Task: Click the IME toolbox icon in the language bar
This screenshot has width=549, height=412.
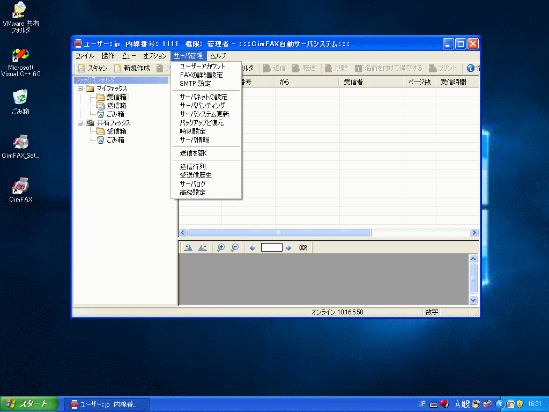Action: click(487, 404)
